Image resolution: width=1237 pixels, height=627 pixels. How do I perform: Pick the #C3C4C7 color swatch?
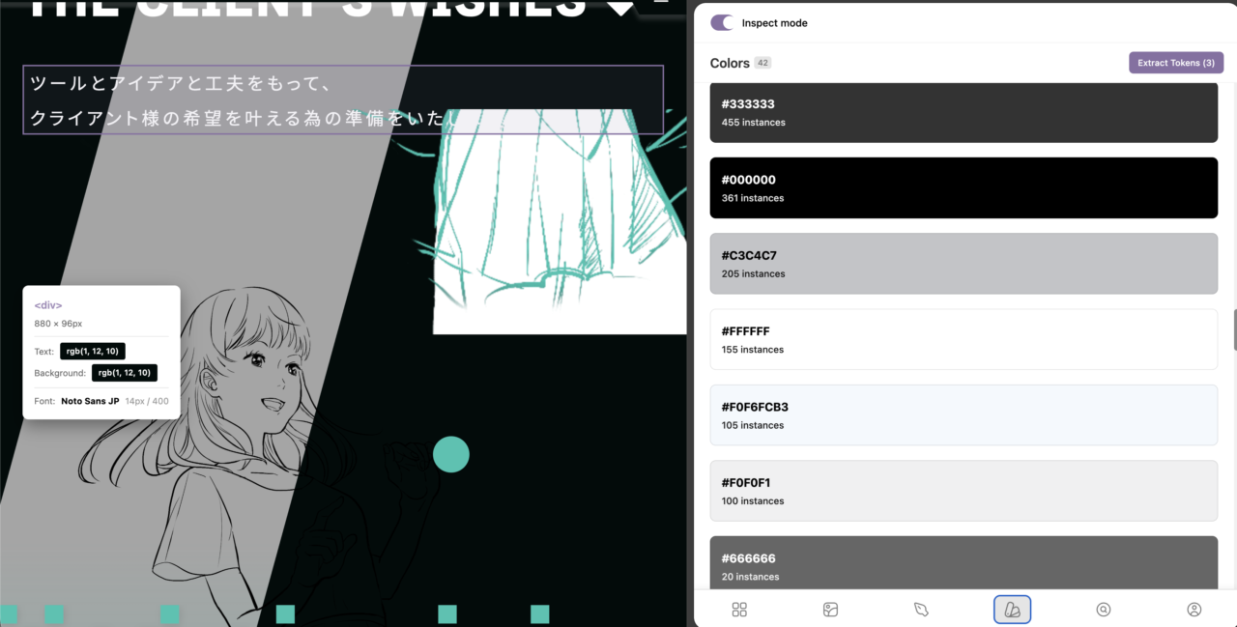pyautogui.click(x=963, y=264)
